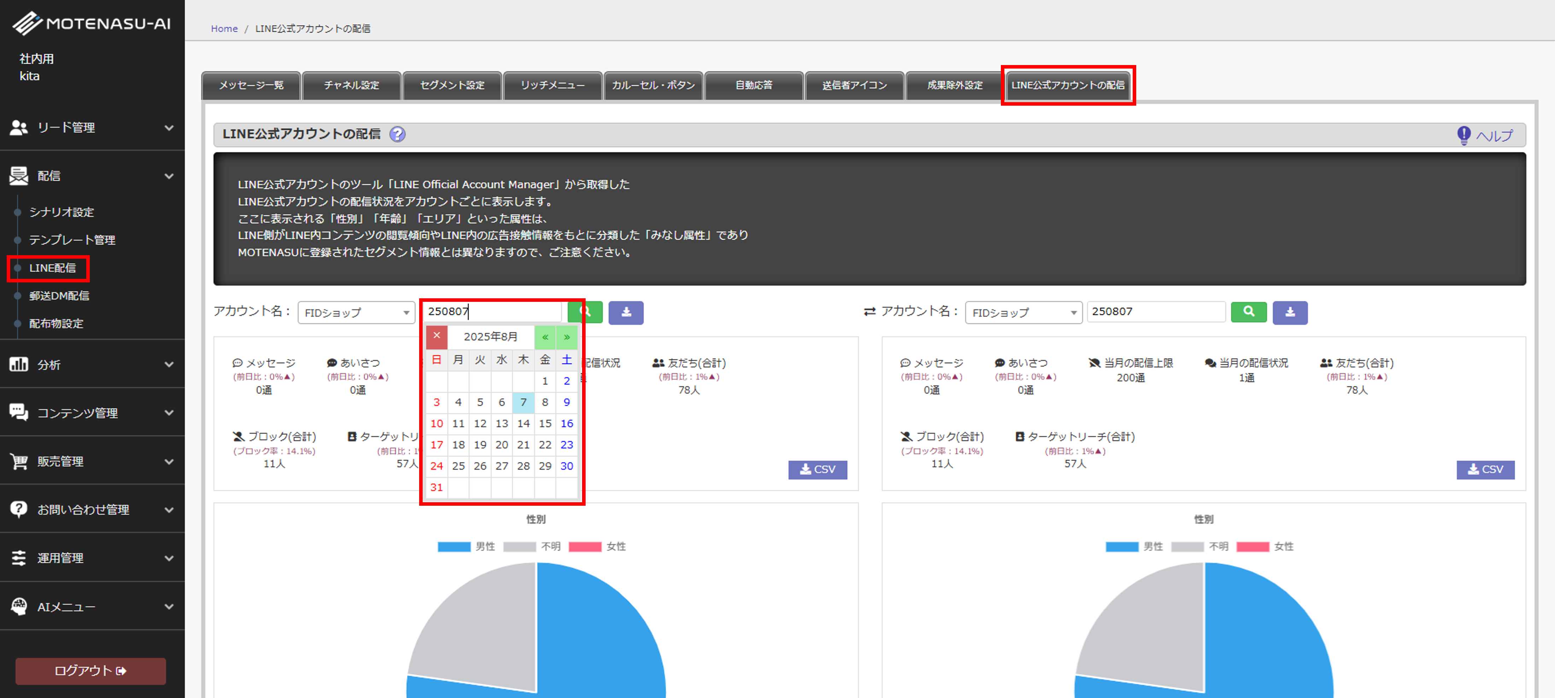The width and height of the screenshot is (1555, 698).
Task: Click the swap arrows icon before right account
Action: coord(869,312)
